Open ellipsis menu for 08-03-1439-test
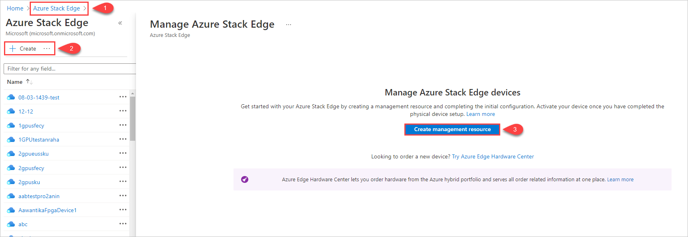 click(123, 97)
